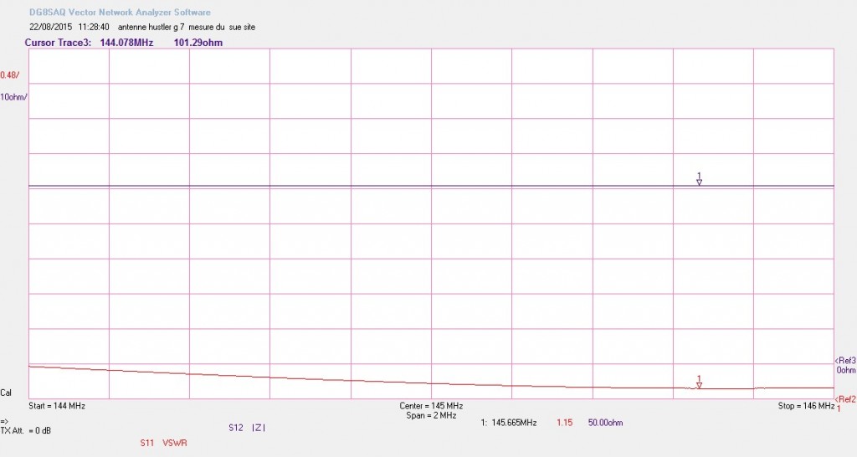This screenshot has width=857, height=457.
Task: Click the Start = 144 MHz label
Action: tap(57, 406)
